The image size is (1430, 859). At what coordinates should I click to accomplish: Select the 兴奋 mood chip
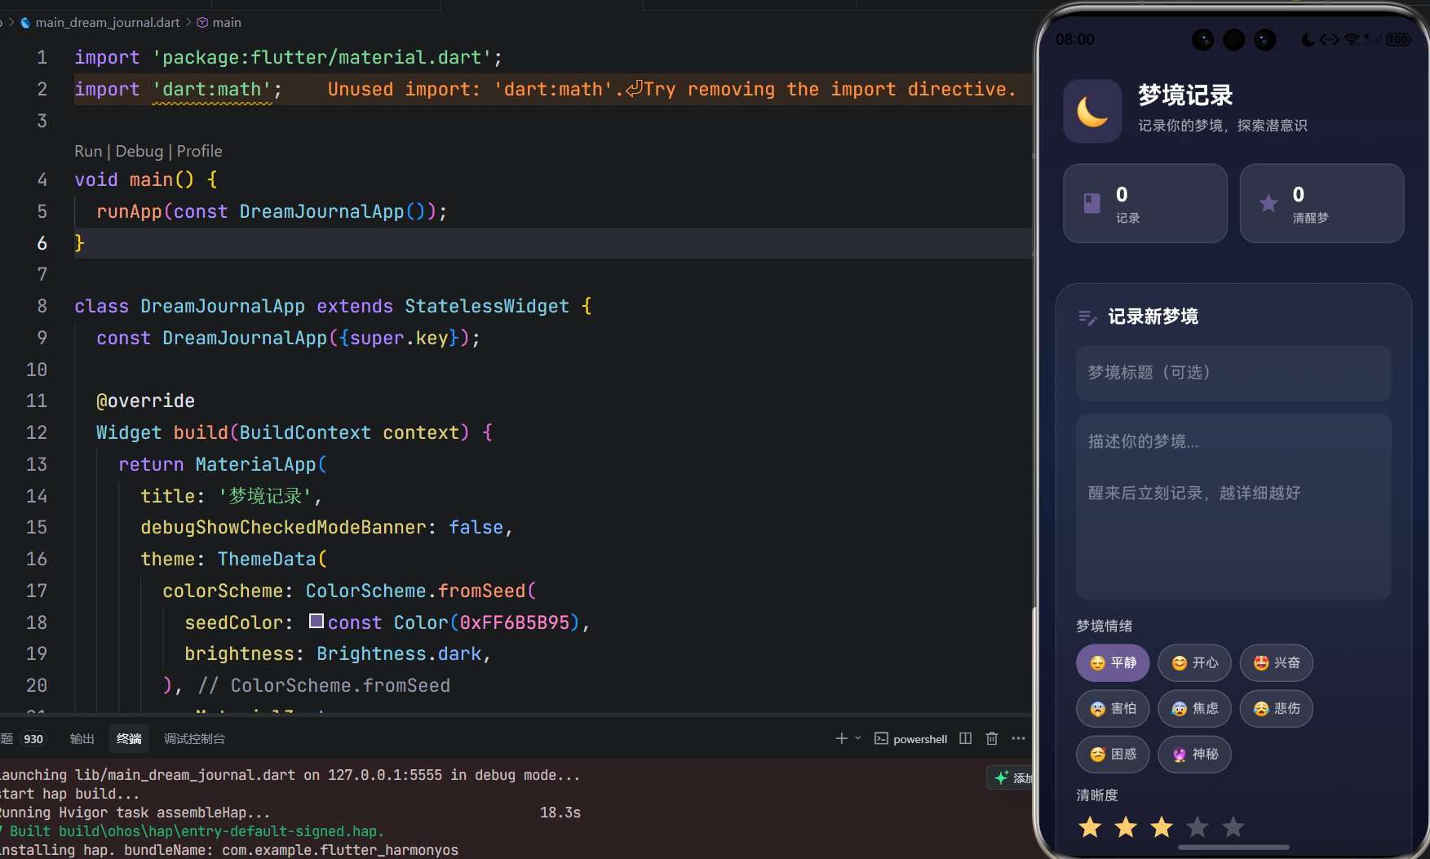(x=1277, y=662)
